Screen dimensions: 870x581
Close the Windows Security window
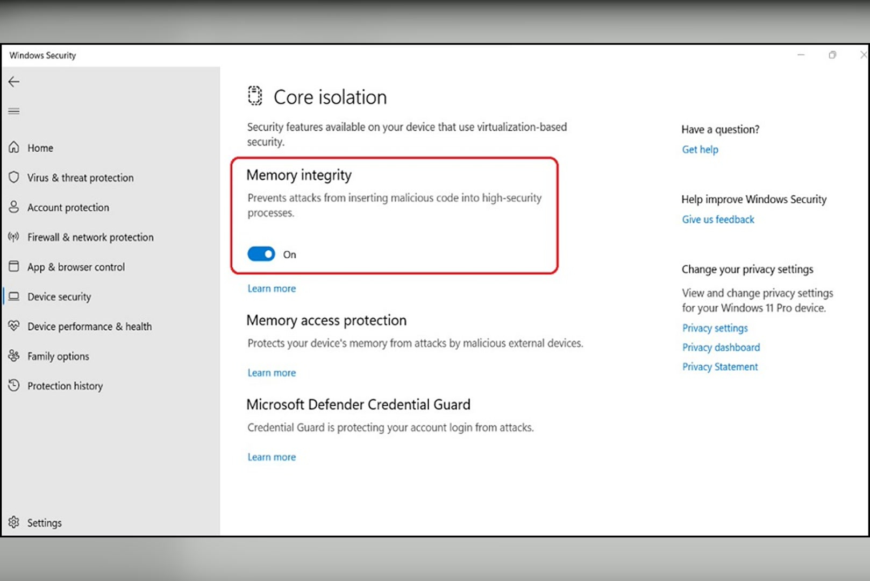863,55
